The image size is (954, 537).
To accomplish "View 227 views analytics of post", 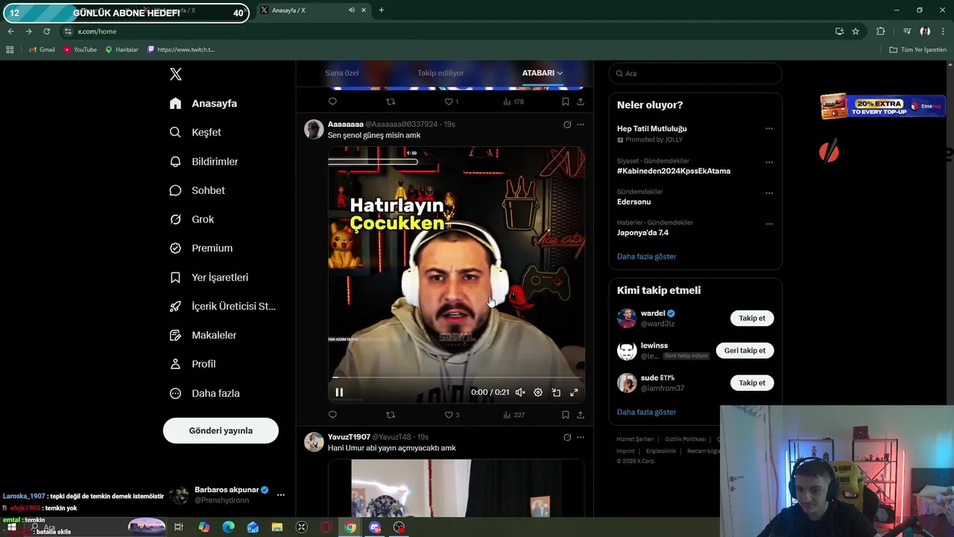I will click(514, 415).
